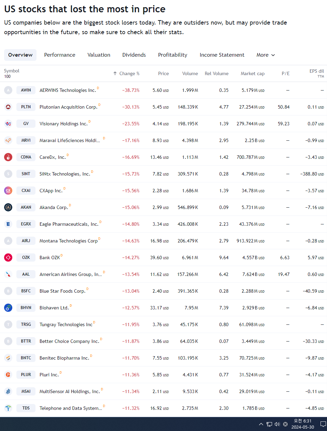Click the -388.80 USD EPS for SINT
The width and height of the screenshot is (327, 431).
312,174
